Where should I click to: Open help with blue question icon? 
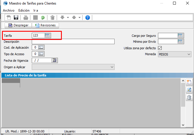88,18
